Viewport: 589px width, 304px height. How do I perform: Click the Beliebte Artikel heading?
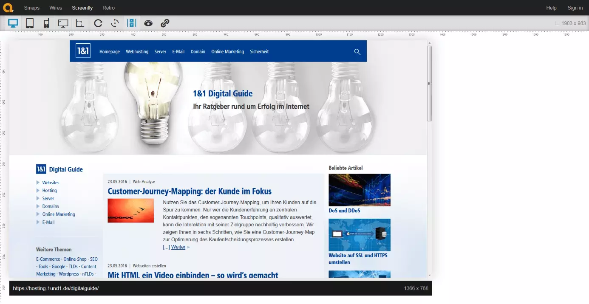pos(345,168)
